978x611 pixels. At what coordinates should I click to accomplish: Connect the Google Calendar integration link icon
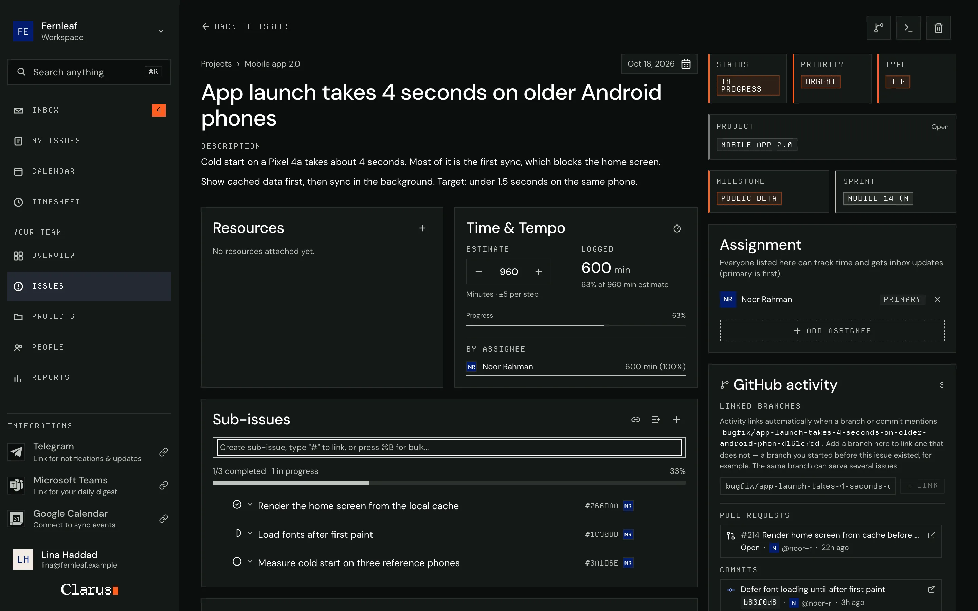tap(164, 518)
